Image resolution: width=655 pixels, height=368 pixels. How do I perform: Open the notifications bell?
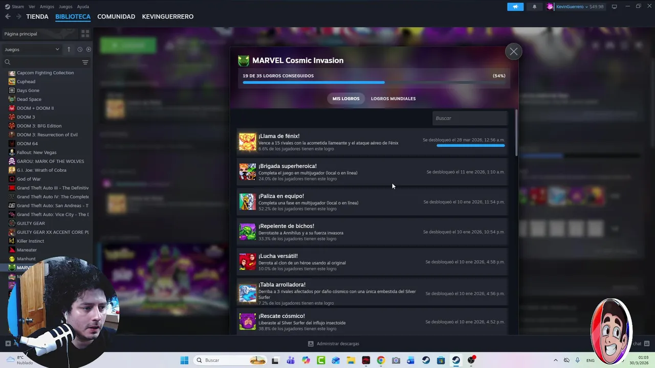coord(534,7)
